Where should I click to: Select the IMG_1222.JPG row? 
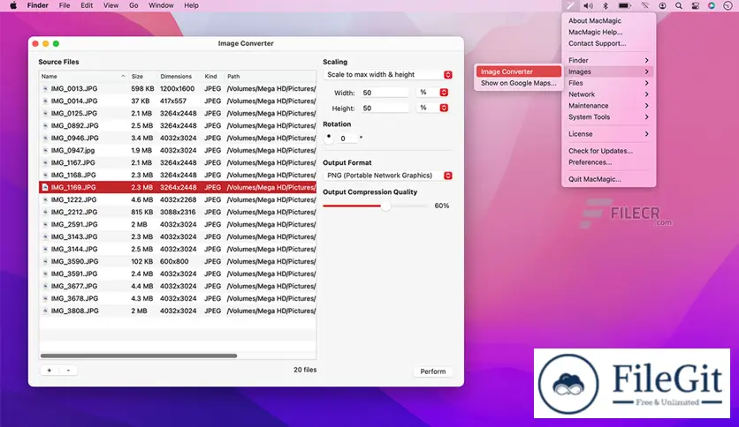[x=177, y=200]
